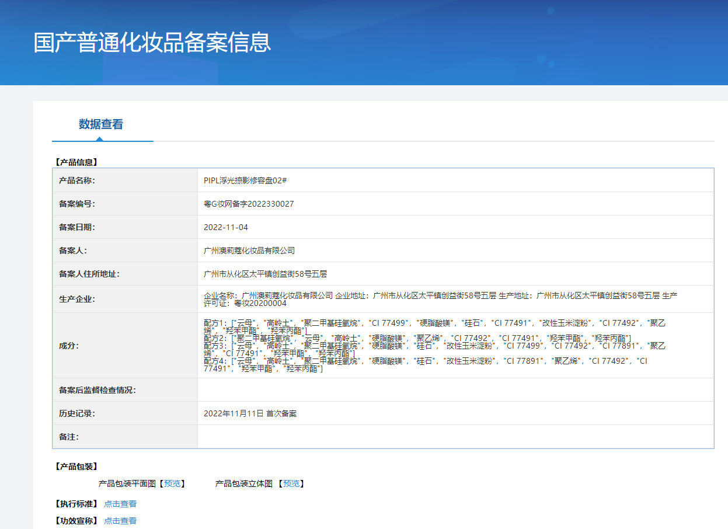728x529 pixels.
Task: Click the 备案人 value 广州澳莉蔻化妆品有限公司
Action: [x=249, y=250]
